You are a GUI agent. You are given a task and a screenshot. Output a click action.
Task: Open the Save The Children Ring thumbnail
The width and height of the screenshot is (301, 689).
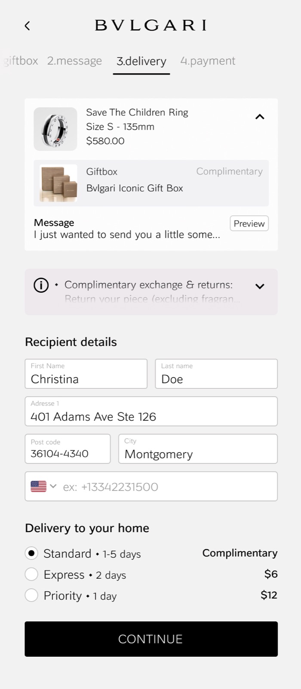pos(55,129)
